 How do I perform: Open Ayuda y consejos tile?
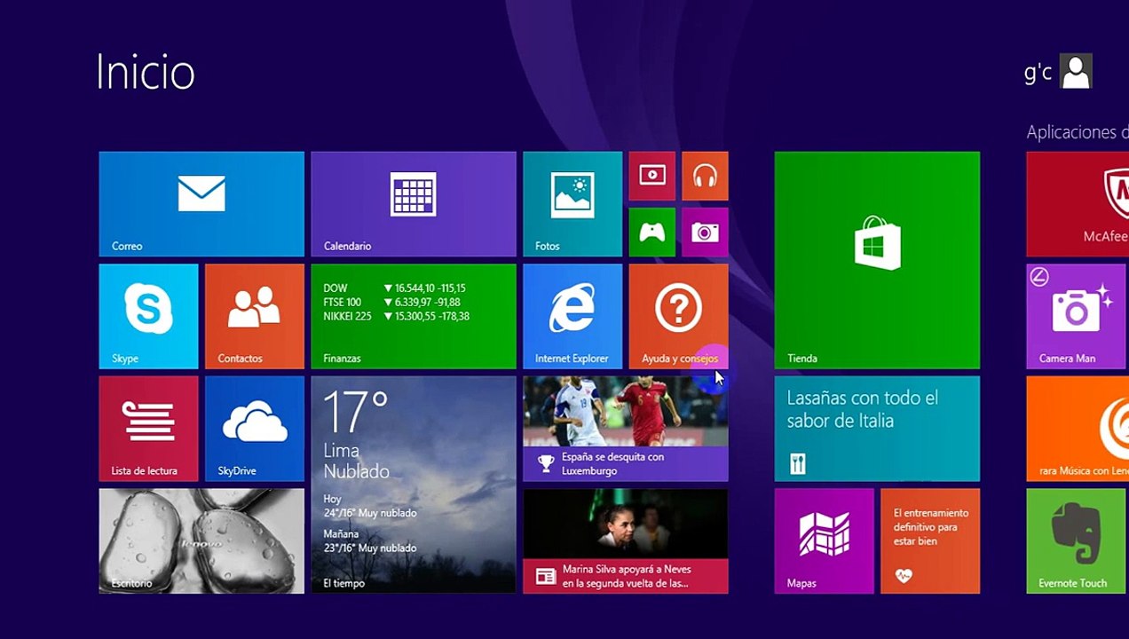679,317
